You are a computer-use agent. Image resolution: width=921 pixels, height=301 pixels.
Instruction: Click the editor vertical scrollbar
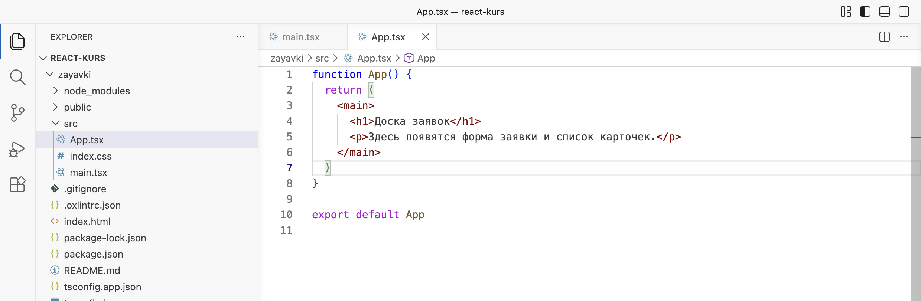[x=915, y=184]
